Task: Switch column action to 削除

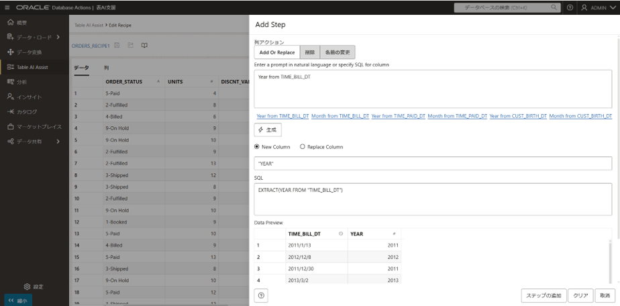Action: [308, 52]
